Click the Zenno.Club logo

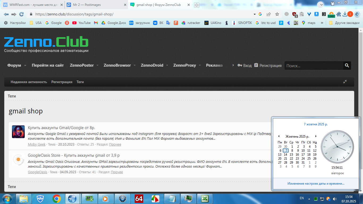[46, 42]
